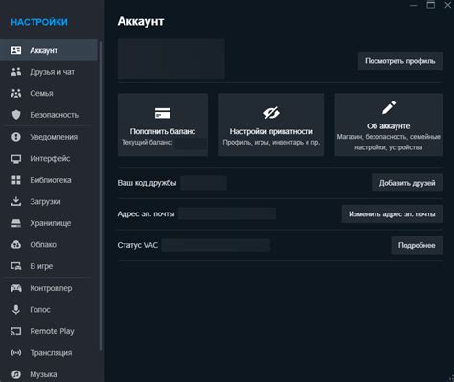Click the Текущий баланс text
Screen dimensions: 454x382
click(147, 143)
